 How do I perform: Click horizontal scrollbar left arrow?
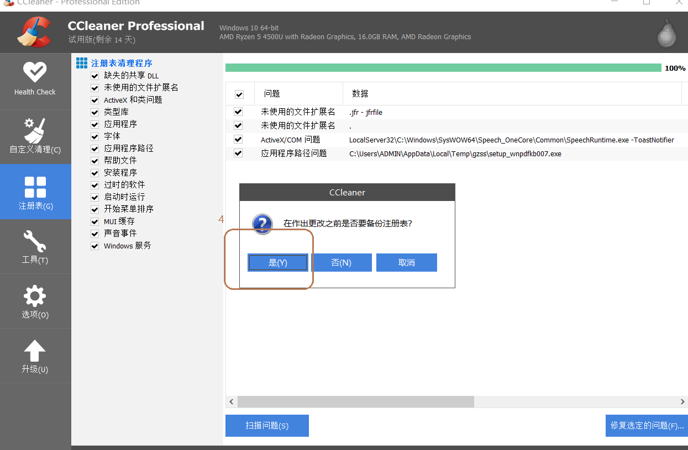pyautogui.click(x=232, y=401)
